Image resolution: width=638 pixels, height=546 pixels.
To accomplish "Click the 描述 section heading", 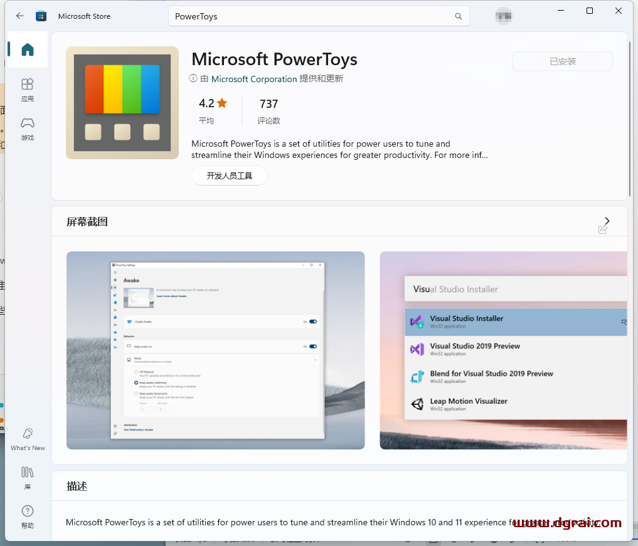I will pos(77,486).
